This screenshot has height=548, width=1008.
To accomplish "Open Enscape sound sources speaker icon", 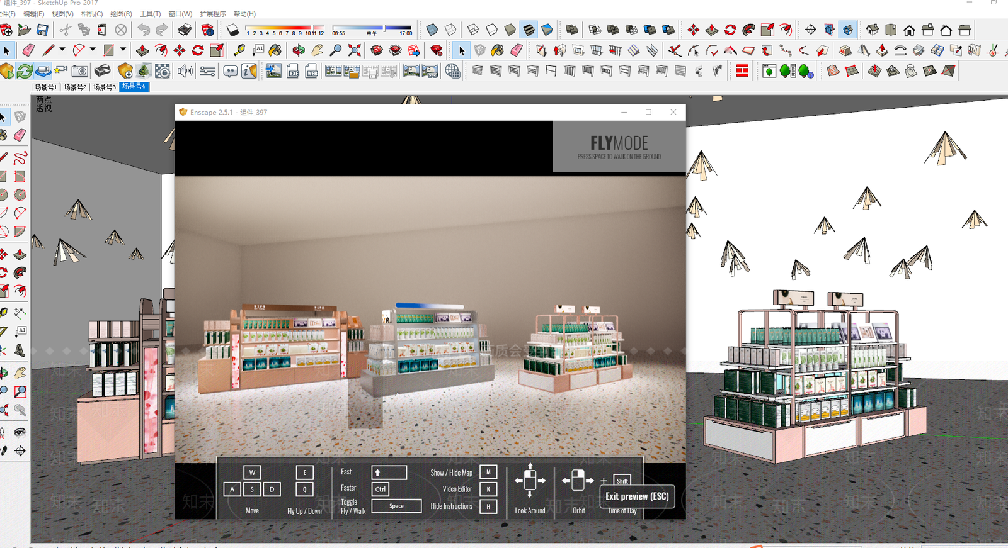I will point(185,71).
